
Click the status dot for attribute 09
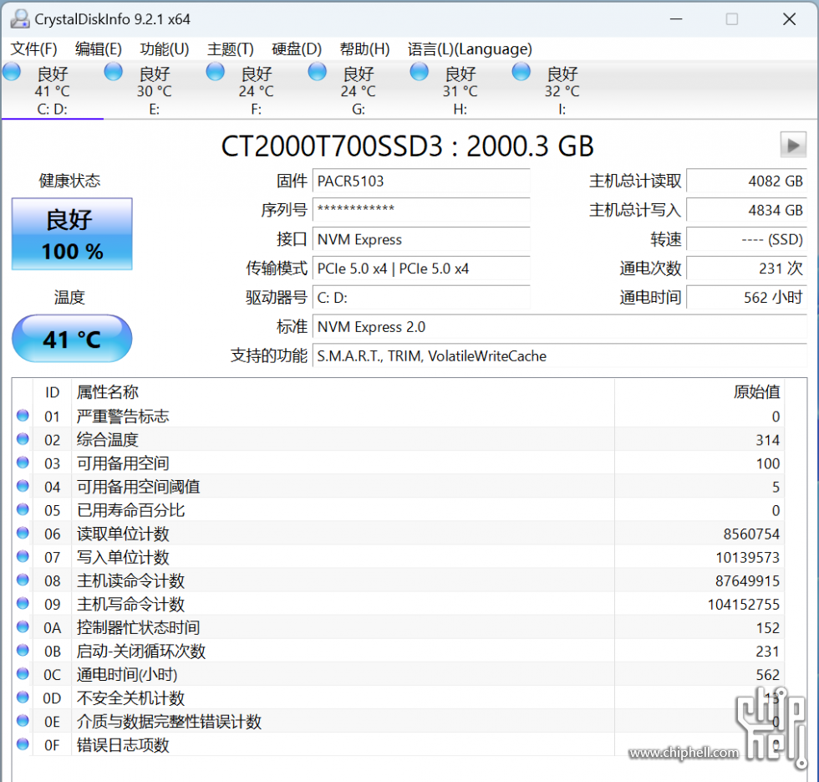coord(23,603)
